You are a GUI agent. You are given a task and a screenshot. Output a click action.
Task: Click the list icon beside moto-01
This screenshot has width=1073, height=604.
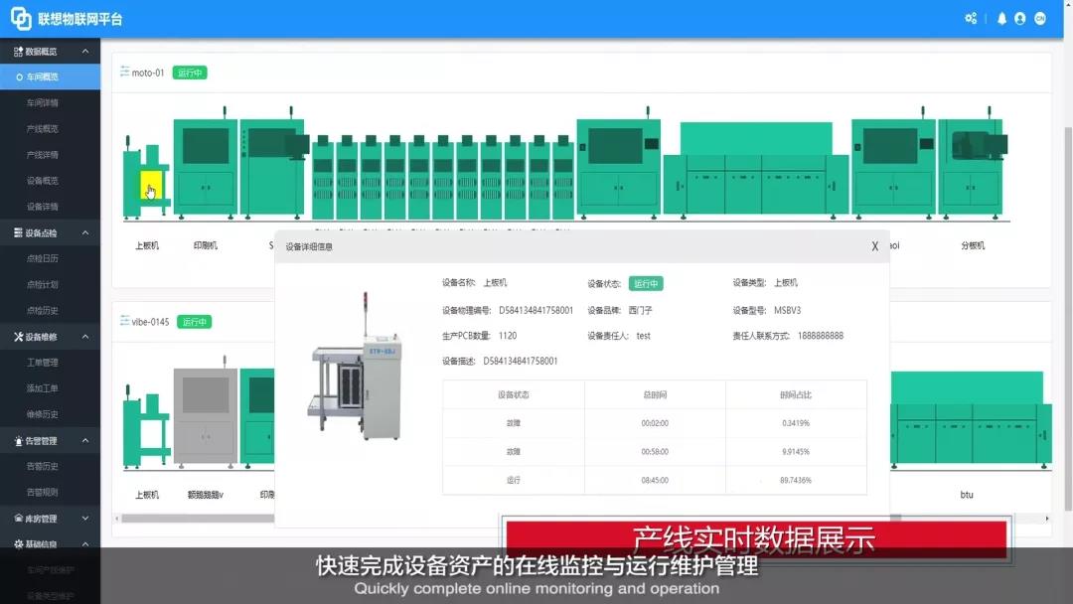(x=124, y=72)
